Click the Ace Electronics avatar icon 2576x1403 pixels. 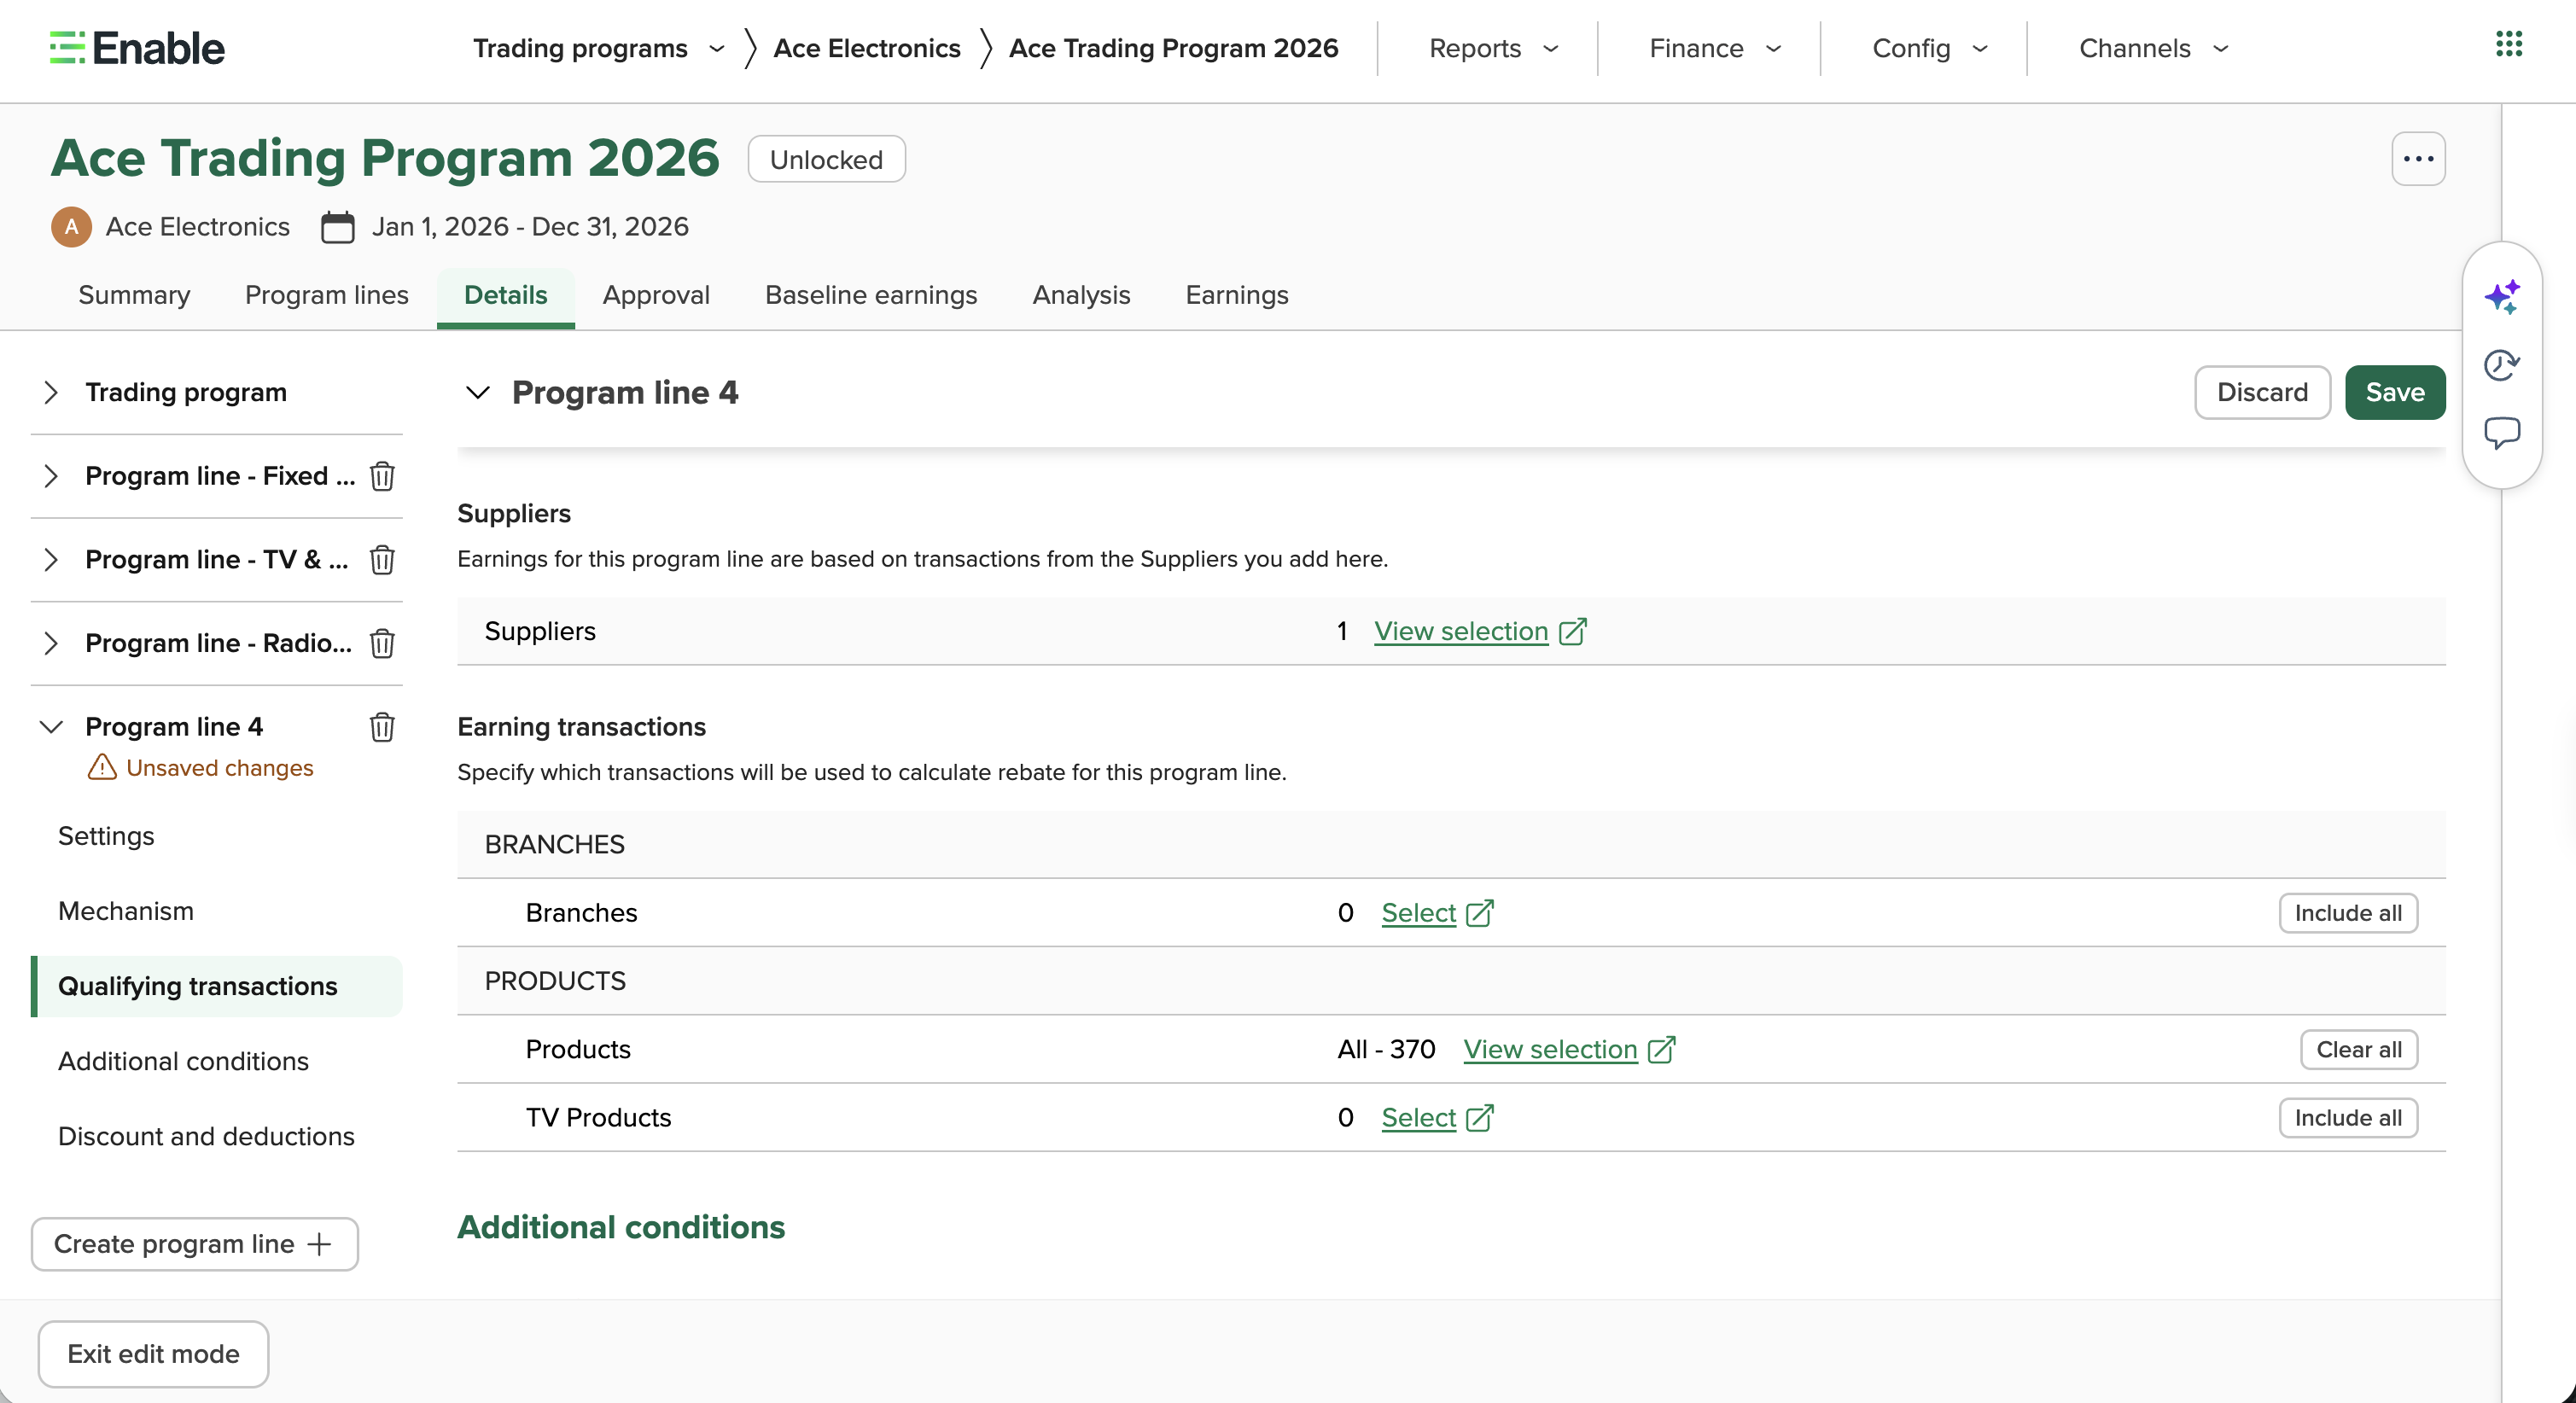(71, 227)
